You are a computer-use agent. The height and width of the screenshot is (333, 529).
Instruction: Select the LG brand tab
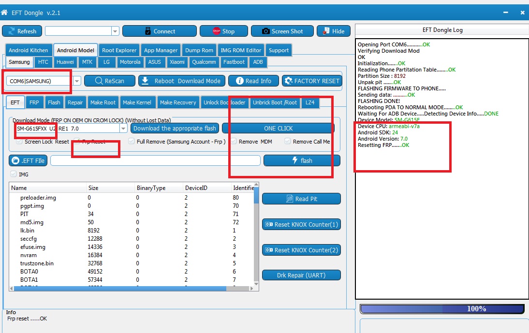(x=106, y=62)
